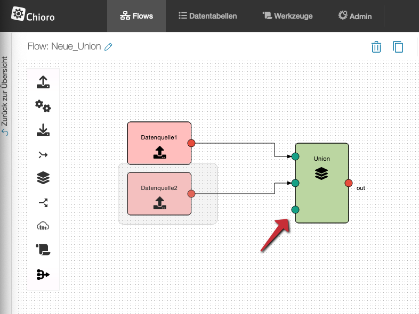Select the Datenquelle1 node

pos(159,143)
